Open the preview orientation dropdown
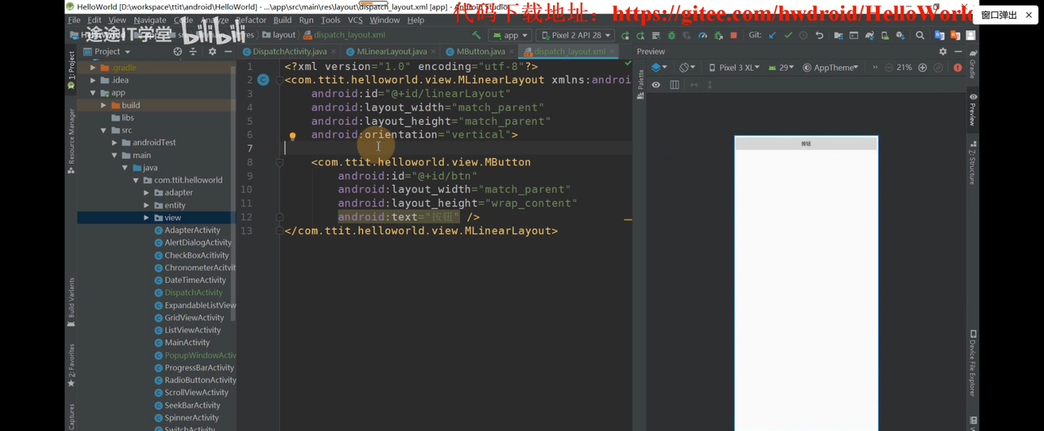This screenshot has width=1044, height=431. 688,68
